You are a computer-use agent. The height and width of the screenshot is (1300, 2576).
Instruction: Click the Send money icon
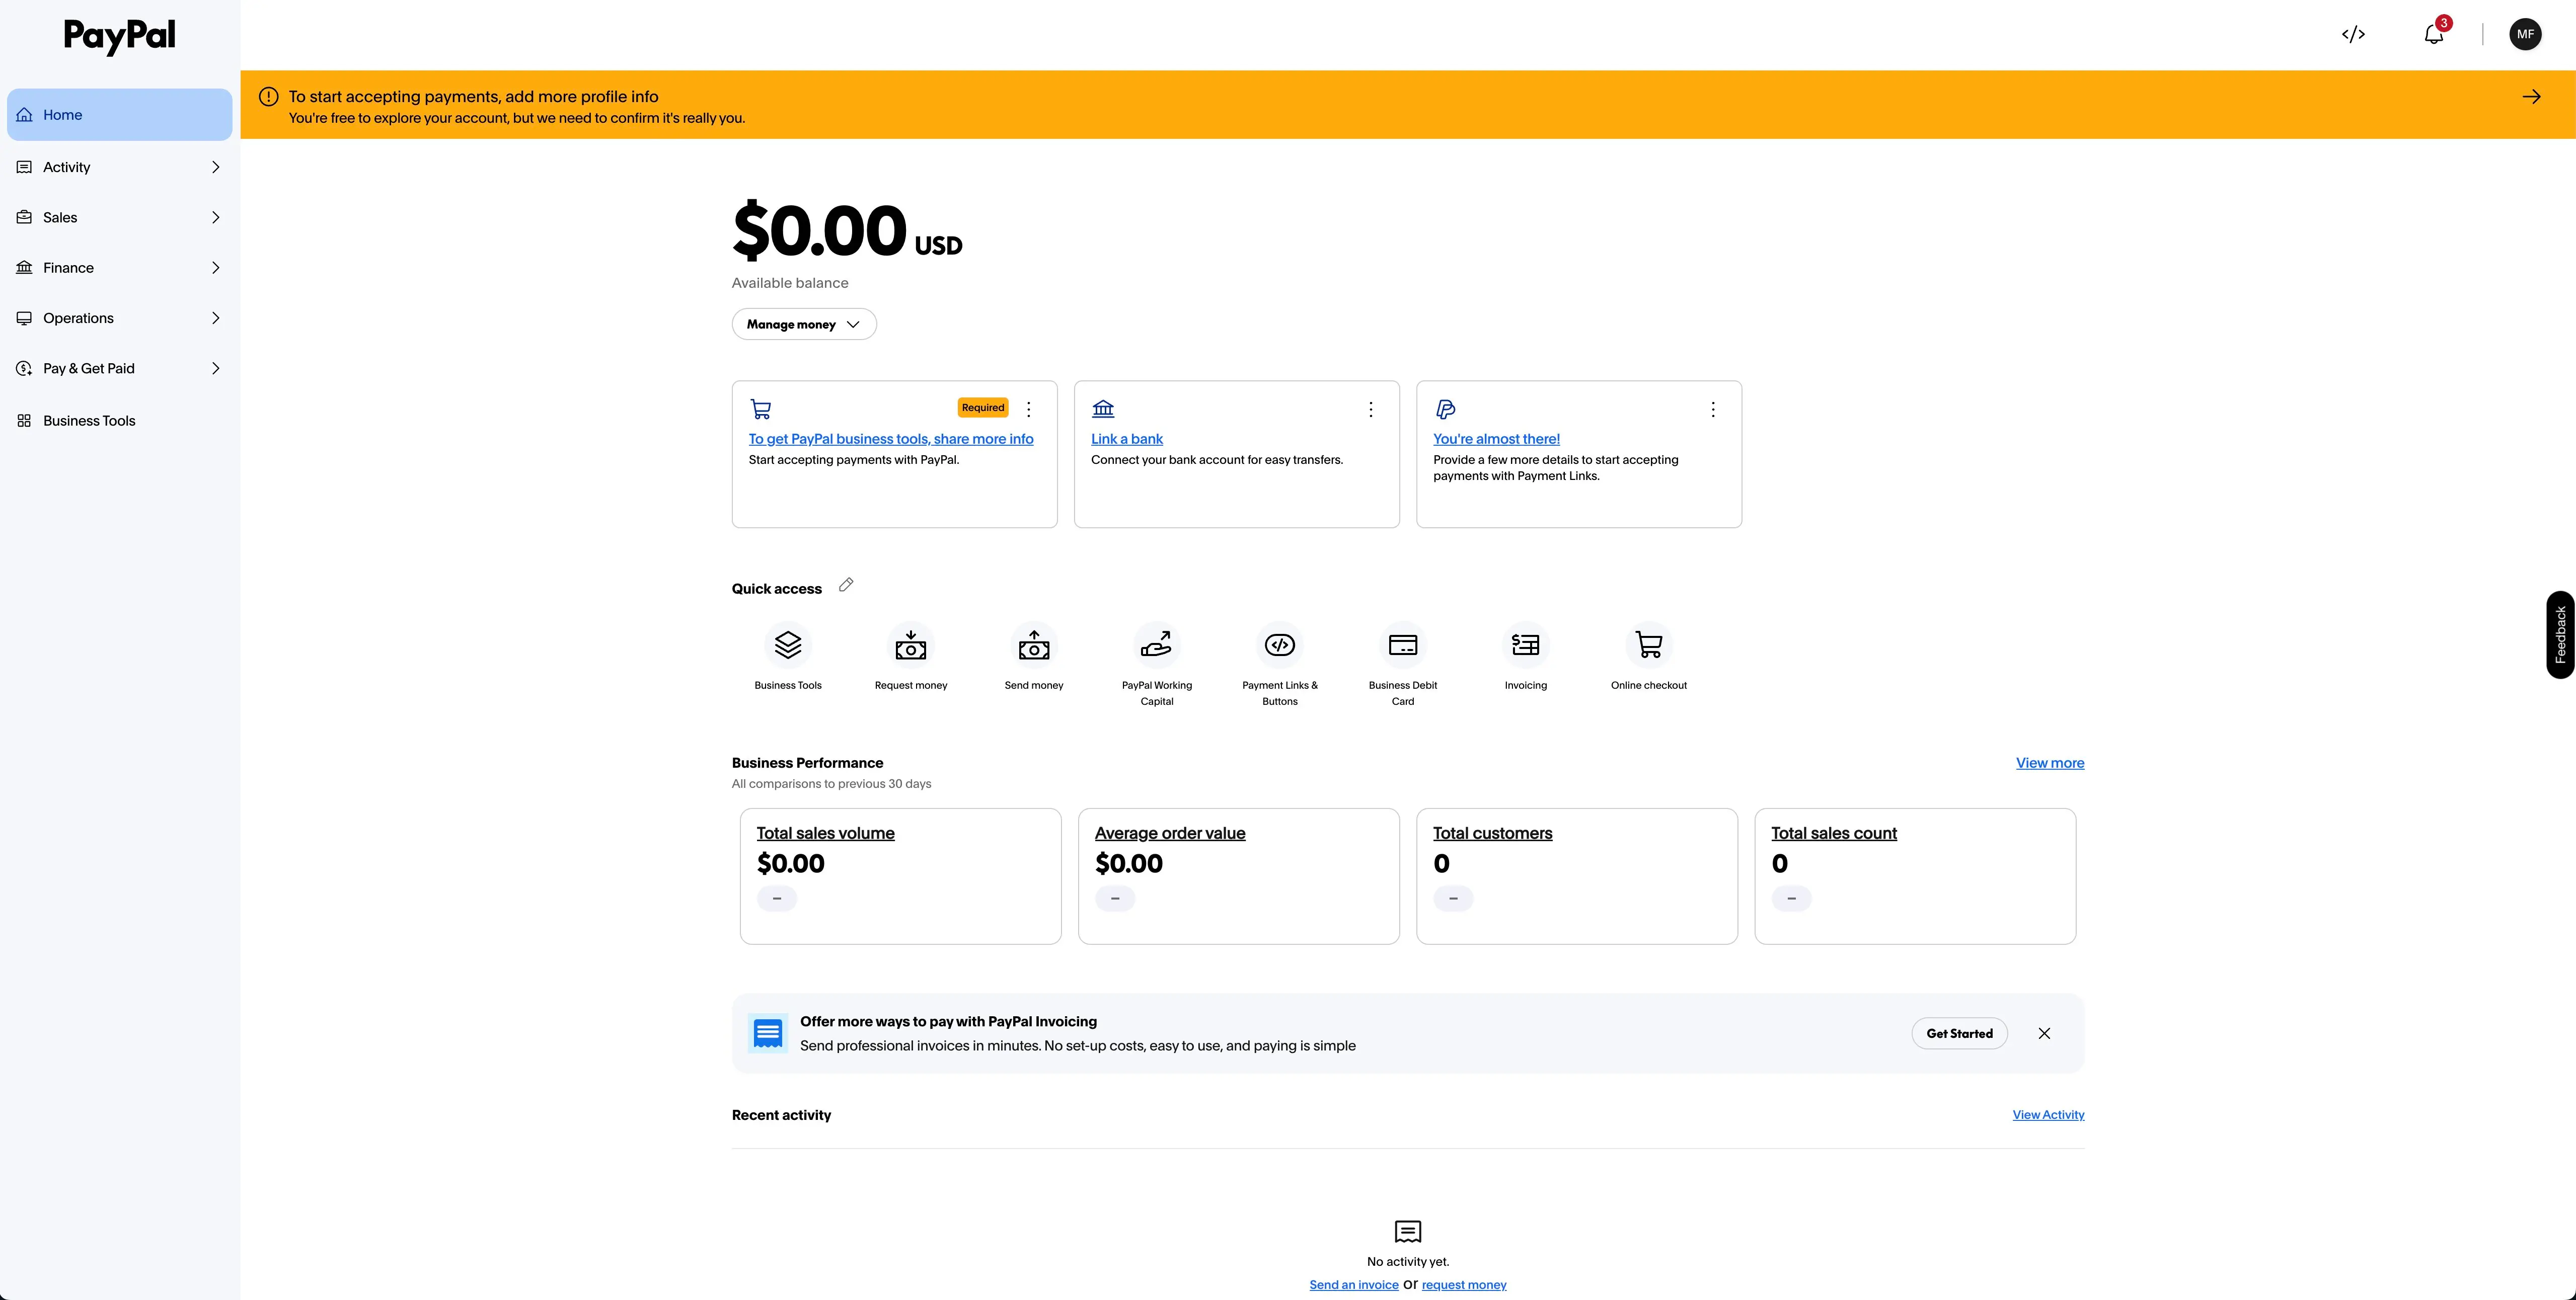click(x=1034, y=644)
